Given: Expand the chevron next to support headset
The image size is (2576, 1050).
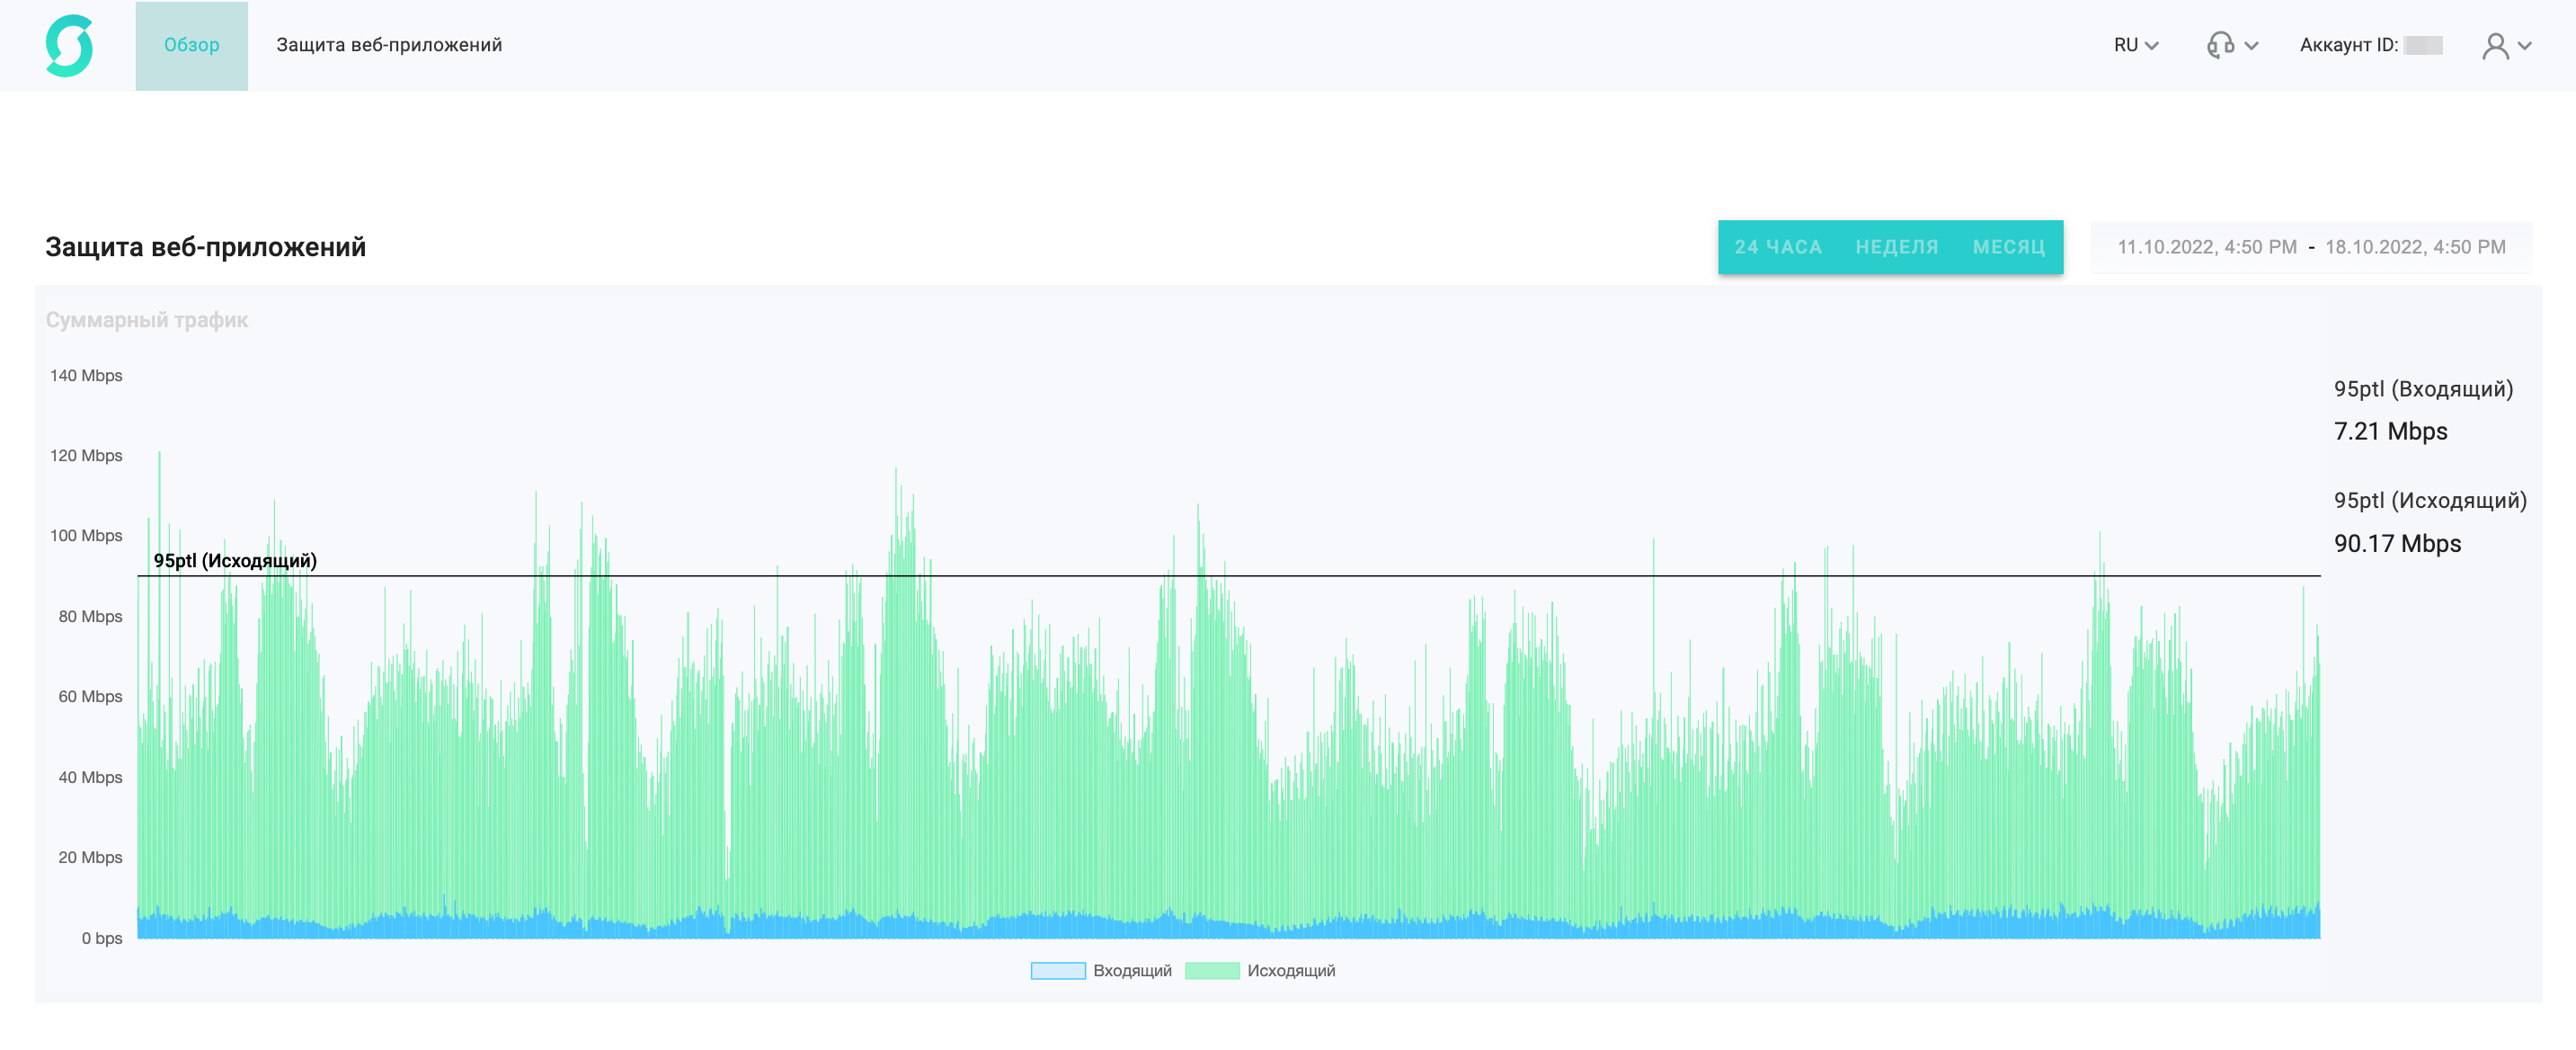Looking at the screenshot, I should pyautogui.click(x=2251, y=46).
